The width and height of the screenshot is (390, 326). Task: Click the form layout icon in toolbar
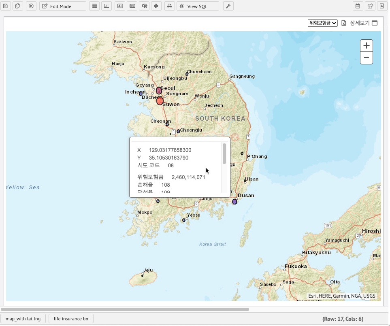coord(132,6)
